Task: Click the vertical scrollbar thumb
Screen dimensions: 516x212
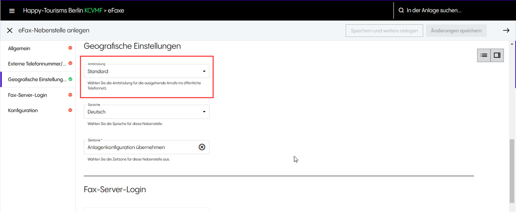Action: point(512,171)
